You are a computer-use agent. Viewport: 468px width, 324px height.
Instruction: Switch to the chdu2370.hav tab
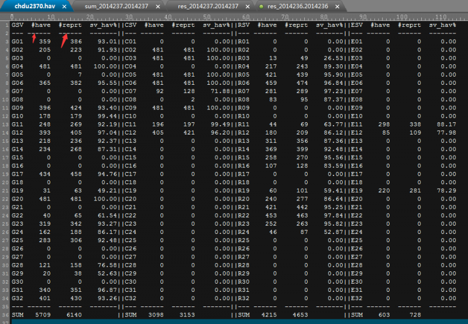(x=35, y=6)
